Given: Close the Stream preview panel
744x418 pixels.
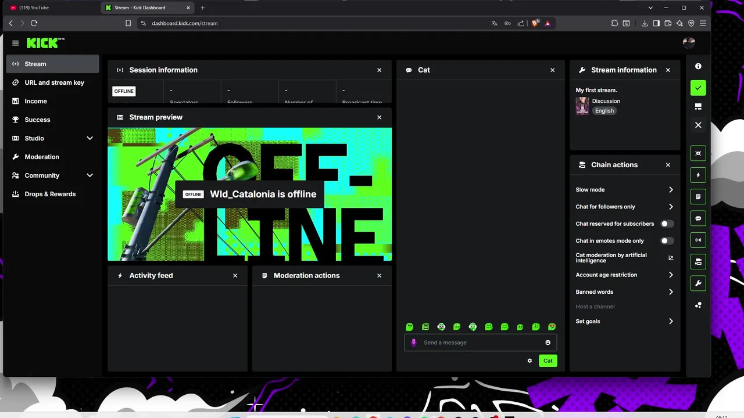Looking at the screenshot, I should coord(379,117).
